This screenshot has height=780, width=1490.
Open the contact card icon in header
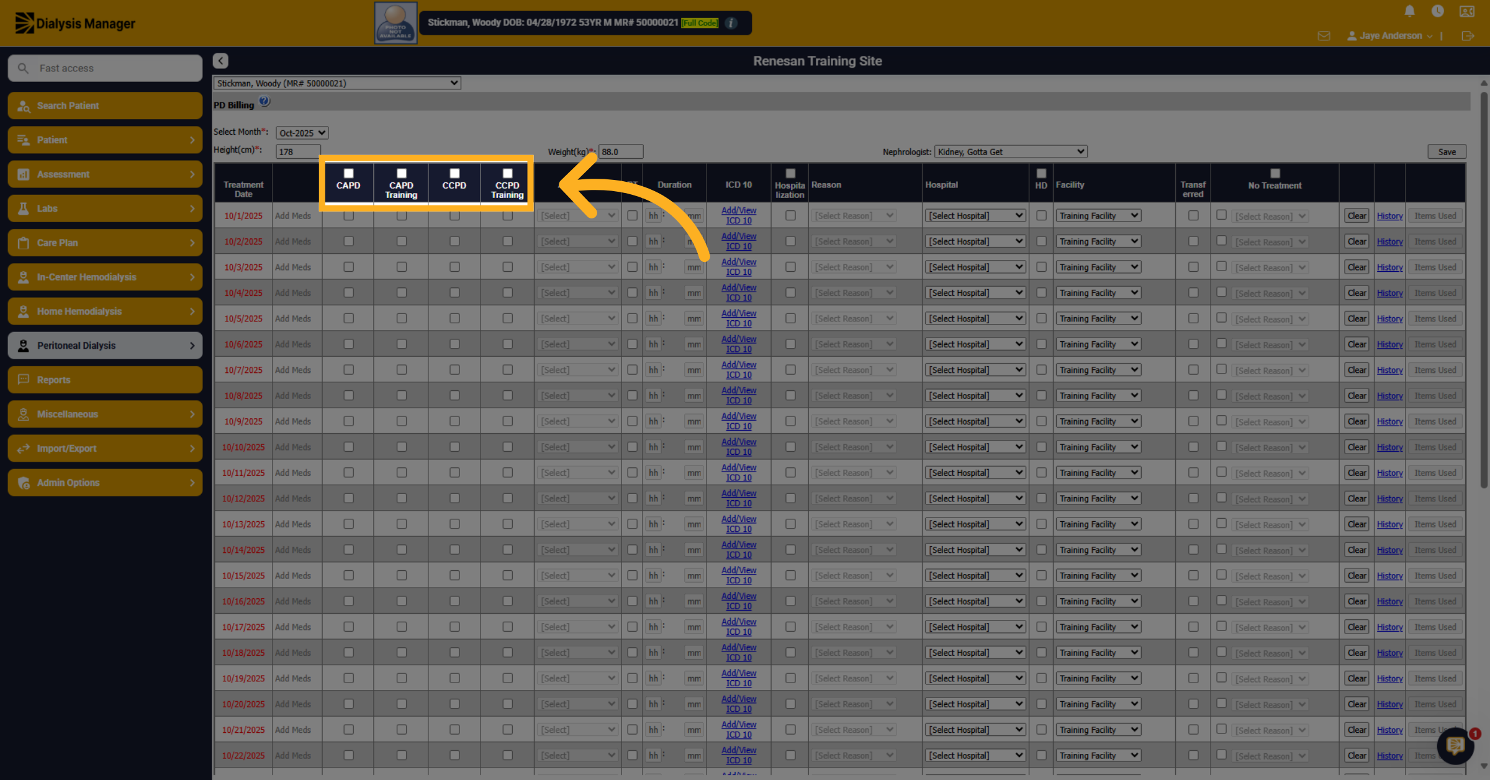click(x=1467, y=11)
